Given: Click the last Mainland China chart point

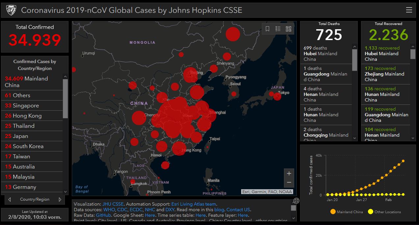Looking at the screenshot, I should (x=403, y=161).
